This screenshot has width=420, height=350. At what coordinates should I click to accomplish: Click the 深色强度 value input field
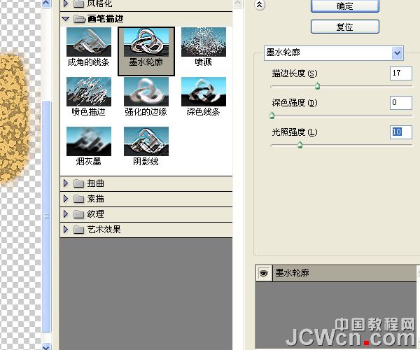400,103
